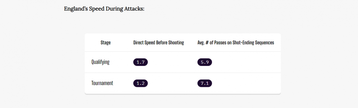358x108 pixels.
Task: Click the 1.7 value badge
Action: click(x=141, y=62)
